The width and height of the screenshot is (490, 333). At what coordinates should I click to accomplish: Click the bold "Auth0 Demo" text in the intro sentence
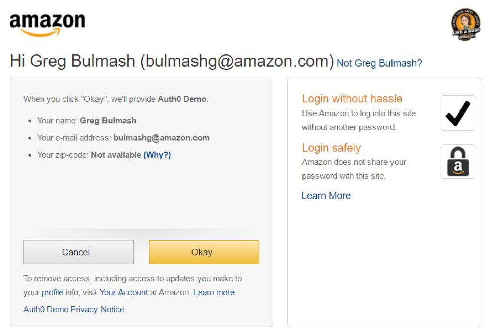coord(182,99)
